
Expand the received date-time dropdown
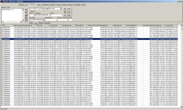click(43, 9)
